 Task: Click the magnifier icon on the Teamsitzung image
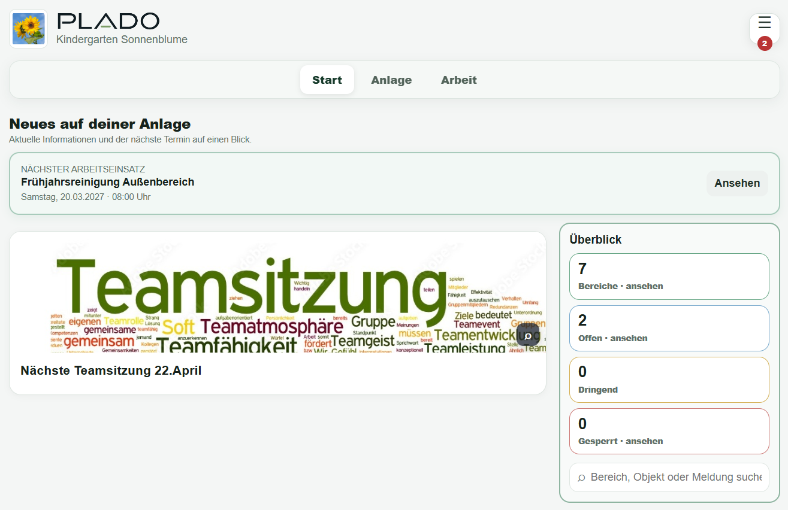tap(528, 335)
